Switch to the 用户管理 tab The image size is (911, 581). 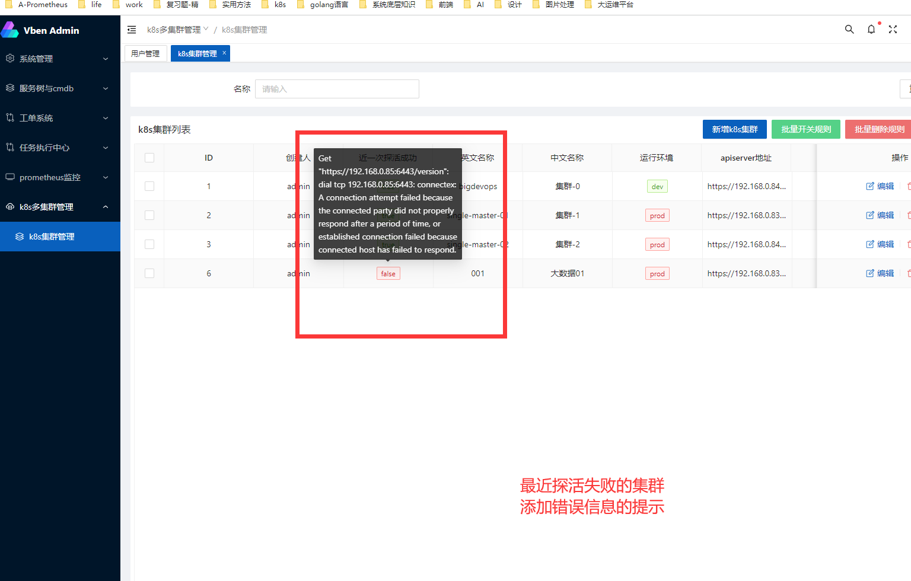(x=145, y=53)
